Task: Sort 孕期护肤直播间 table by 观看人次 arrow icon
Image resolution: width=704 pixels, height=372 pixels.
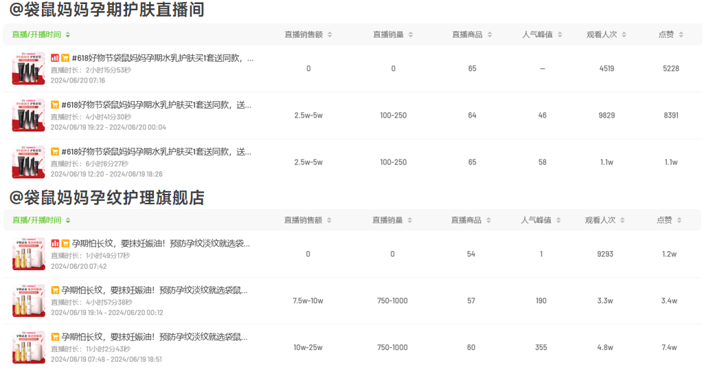Action: 624,34
